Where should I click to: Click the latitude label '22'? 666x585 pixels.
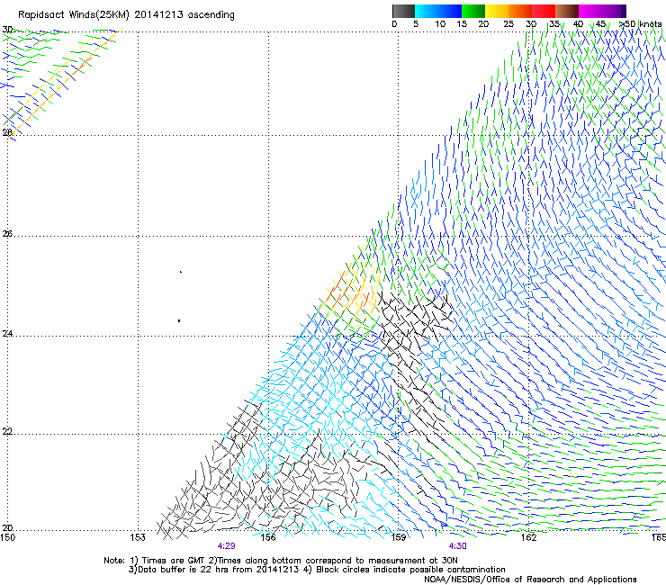click(7, 431)
